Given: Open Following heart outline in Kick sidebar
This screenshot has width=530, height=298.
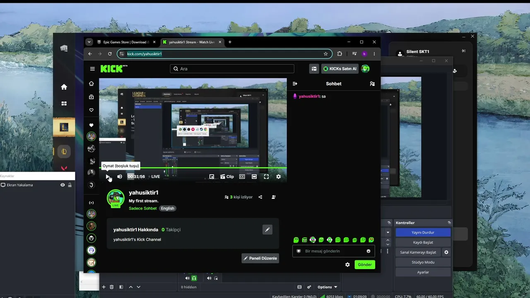Looking at the screenshot, I should (92, 110).
